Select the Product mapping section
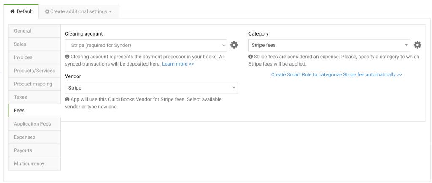 coord(34,84)
